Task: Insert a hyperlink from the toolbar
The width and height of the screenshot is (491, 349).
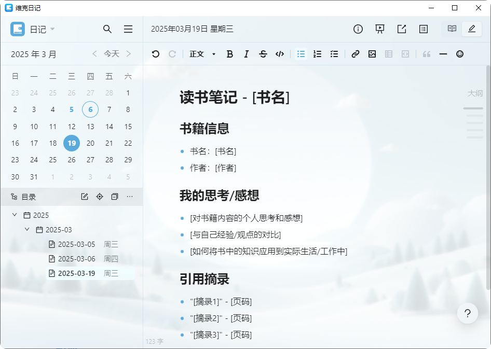Action: click(355, 53)
